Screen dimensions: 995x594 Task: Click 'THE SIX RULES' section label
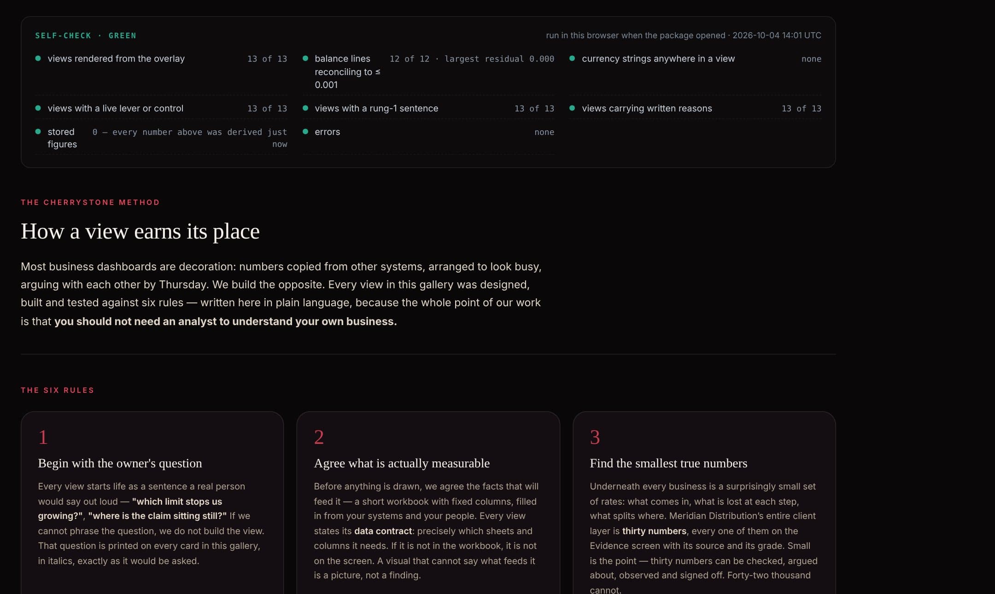pyautogui.click(x=58, y=390)
